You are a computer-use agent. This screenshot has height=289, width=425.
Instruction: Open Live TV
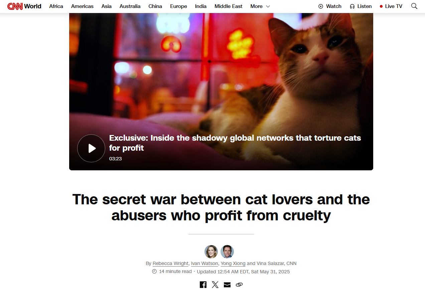pyautogui.click(x=391, y=6)
